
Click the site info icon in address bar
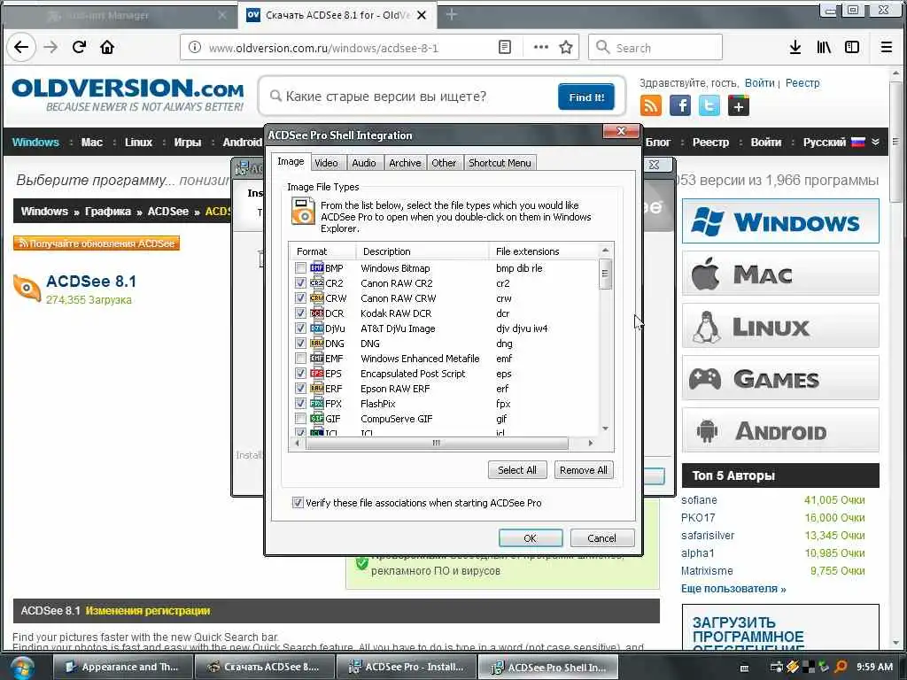point(195,48)
